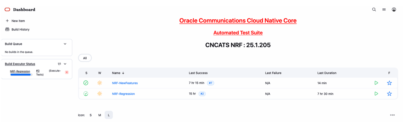Go to the Dashboard breadcrumb
405x122 pixels.
(24, 10)
